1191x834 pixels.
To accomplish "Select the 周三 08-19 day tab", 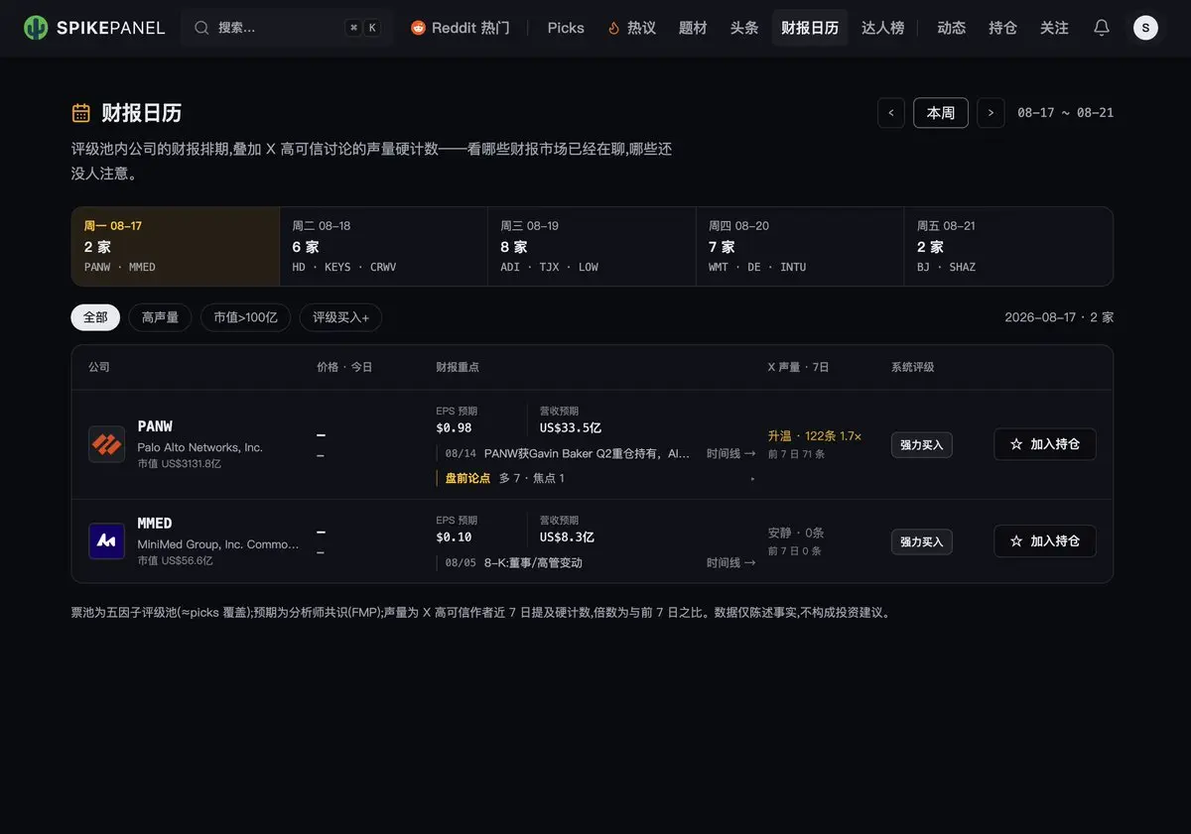I will 592,246.
